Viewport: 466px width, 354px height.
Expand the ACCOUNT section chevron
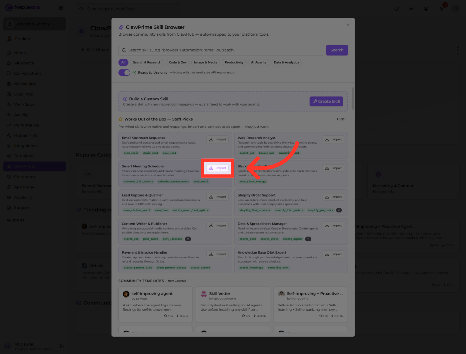[x=61, y=220]
